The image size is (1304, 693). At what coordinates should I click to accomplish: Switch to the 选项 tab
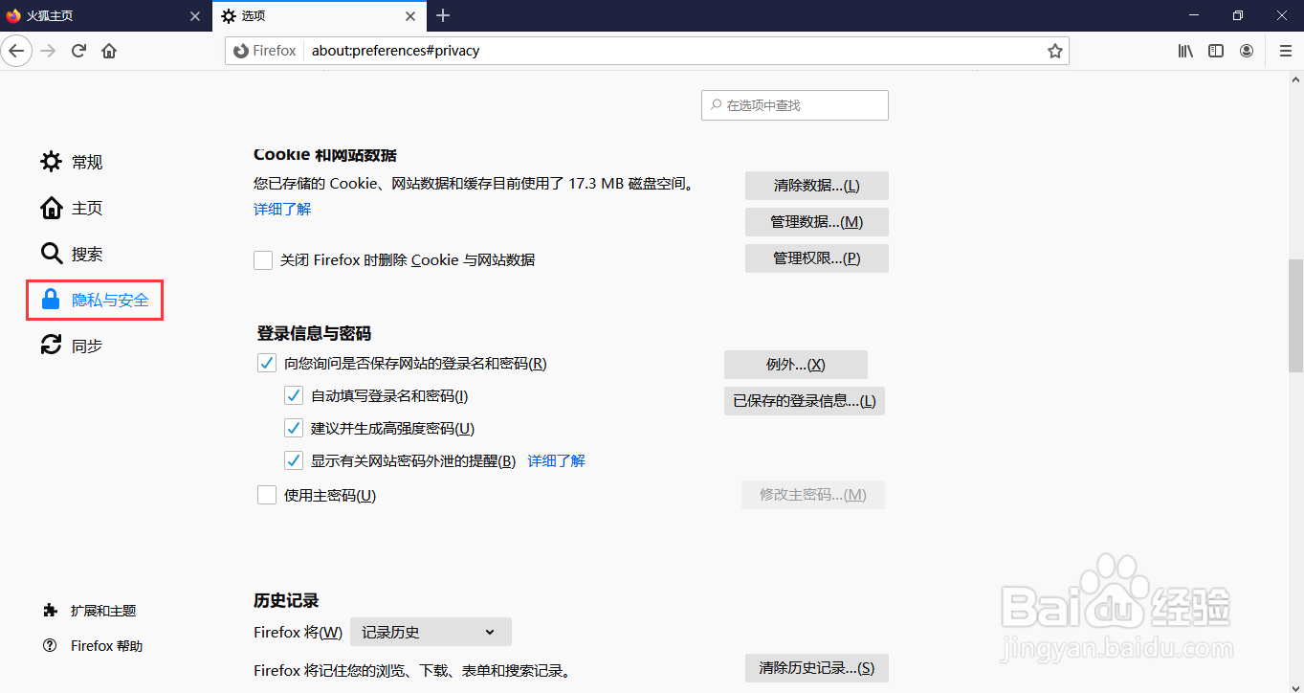(x=319, y=16)
